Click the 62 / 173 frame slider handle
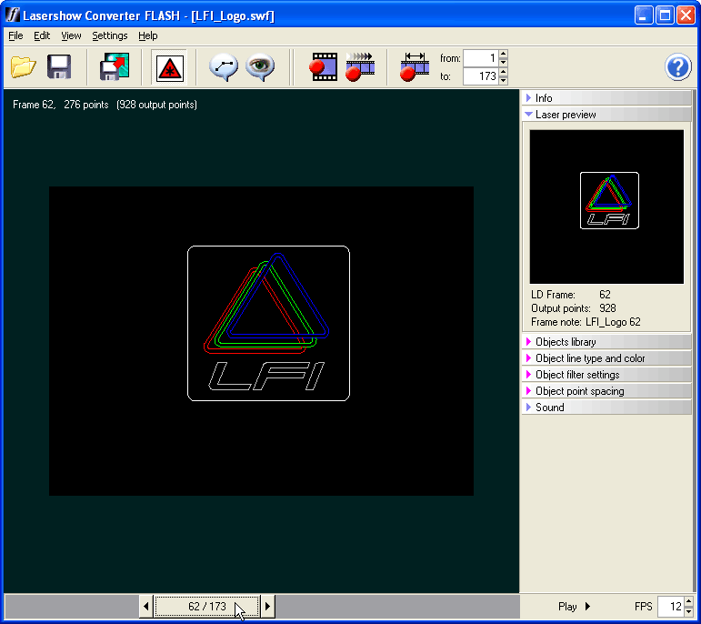Image resolution: width=701 pixels, height=624 pixels. 207,607
